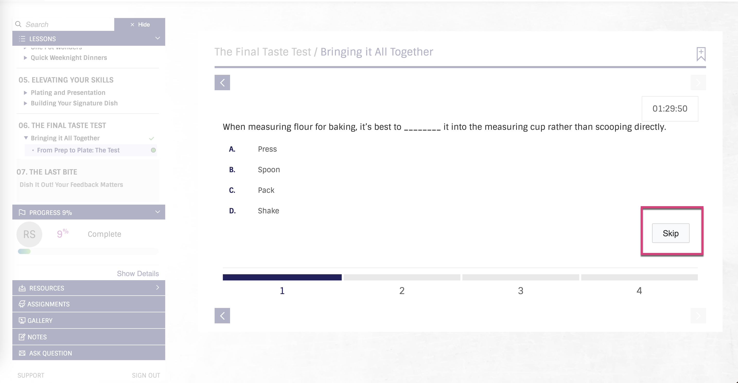
Task: Open From Prep to Plate: The Test
Action: tap(78, 150)
